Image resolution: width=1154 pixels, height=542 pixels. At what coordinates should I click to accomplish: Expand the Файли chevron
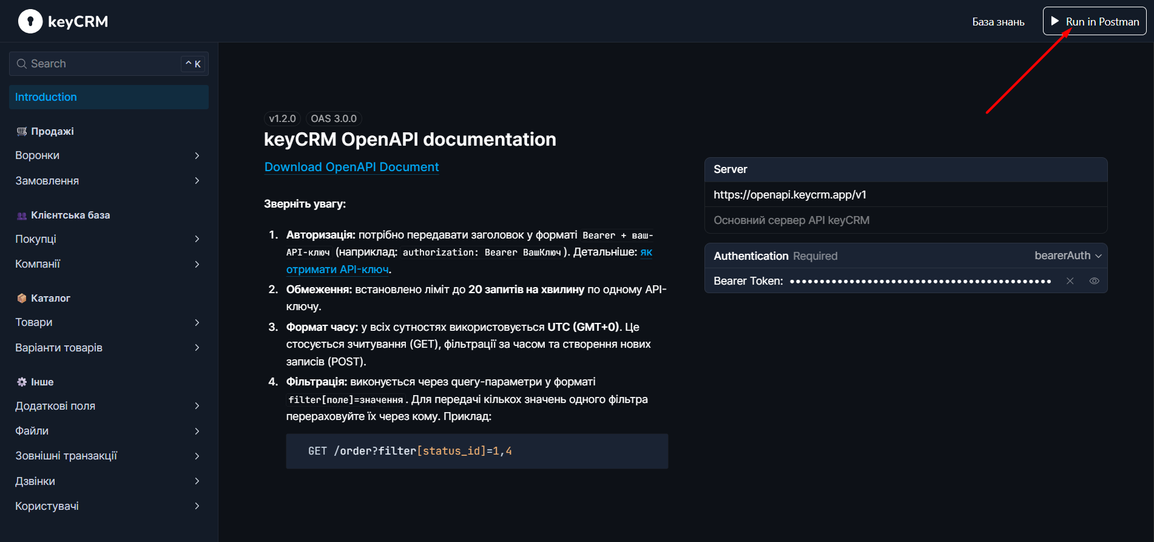coord(197,431)
